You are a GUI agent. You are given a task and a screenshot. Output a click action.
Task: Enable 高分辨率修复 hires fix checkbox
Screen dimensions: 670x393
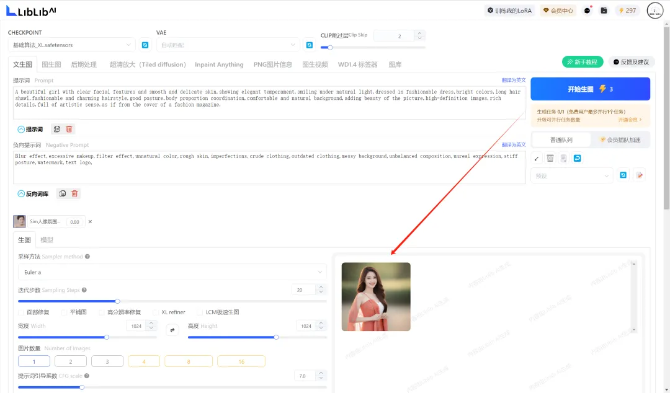pos(101,312)
